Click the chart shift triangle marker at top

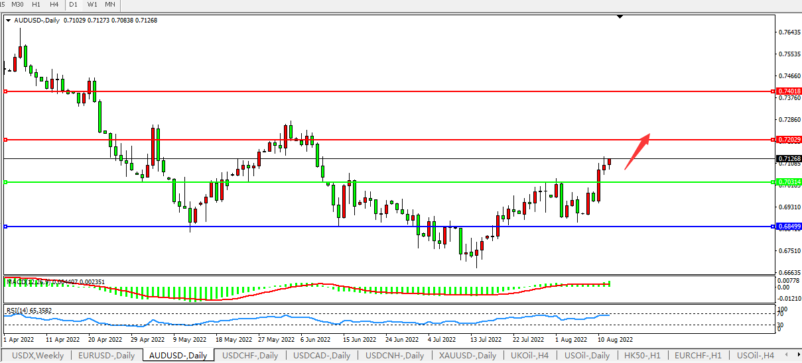620,16
